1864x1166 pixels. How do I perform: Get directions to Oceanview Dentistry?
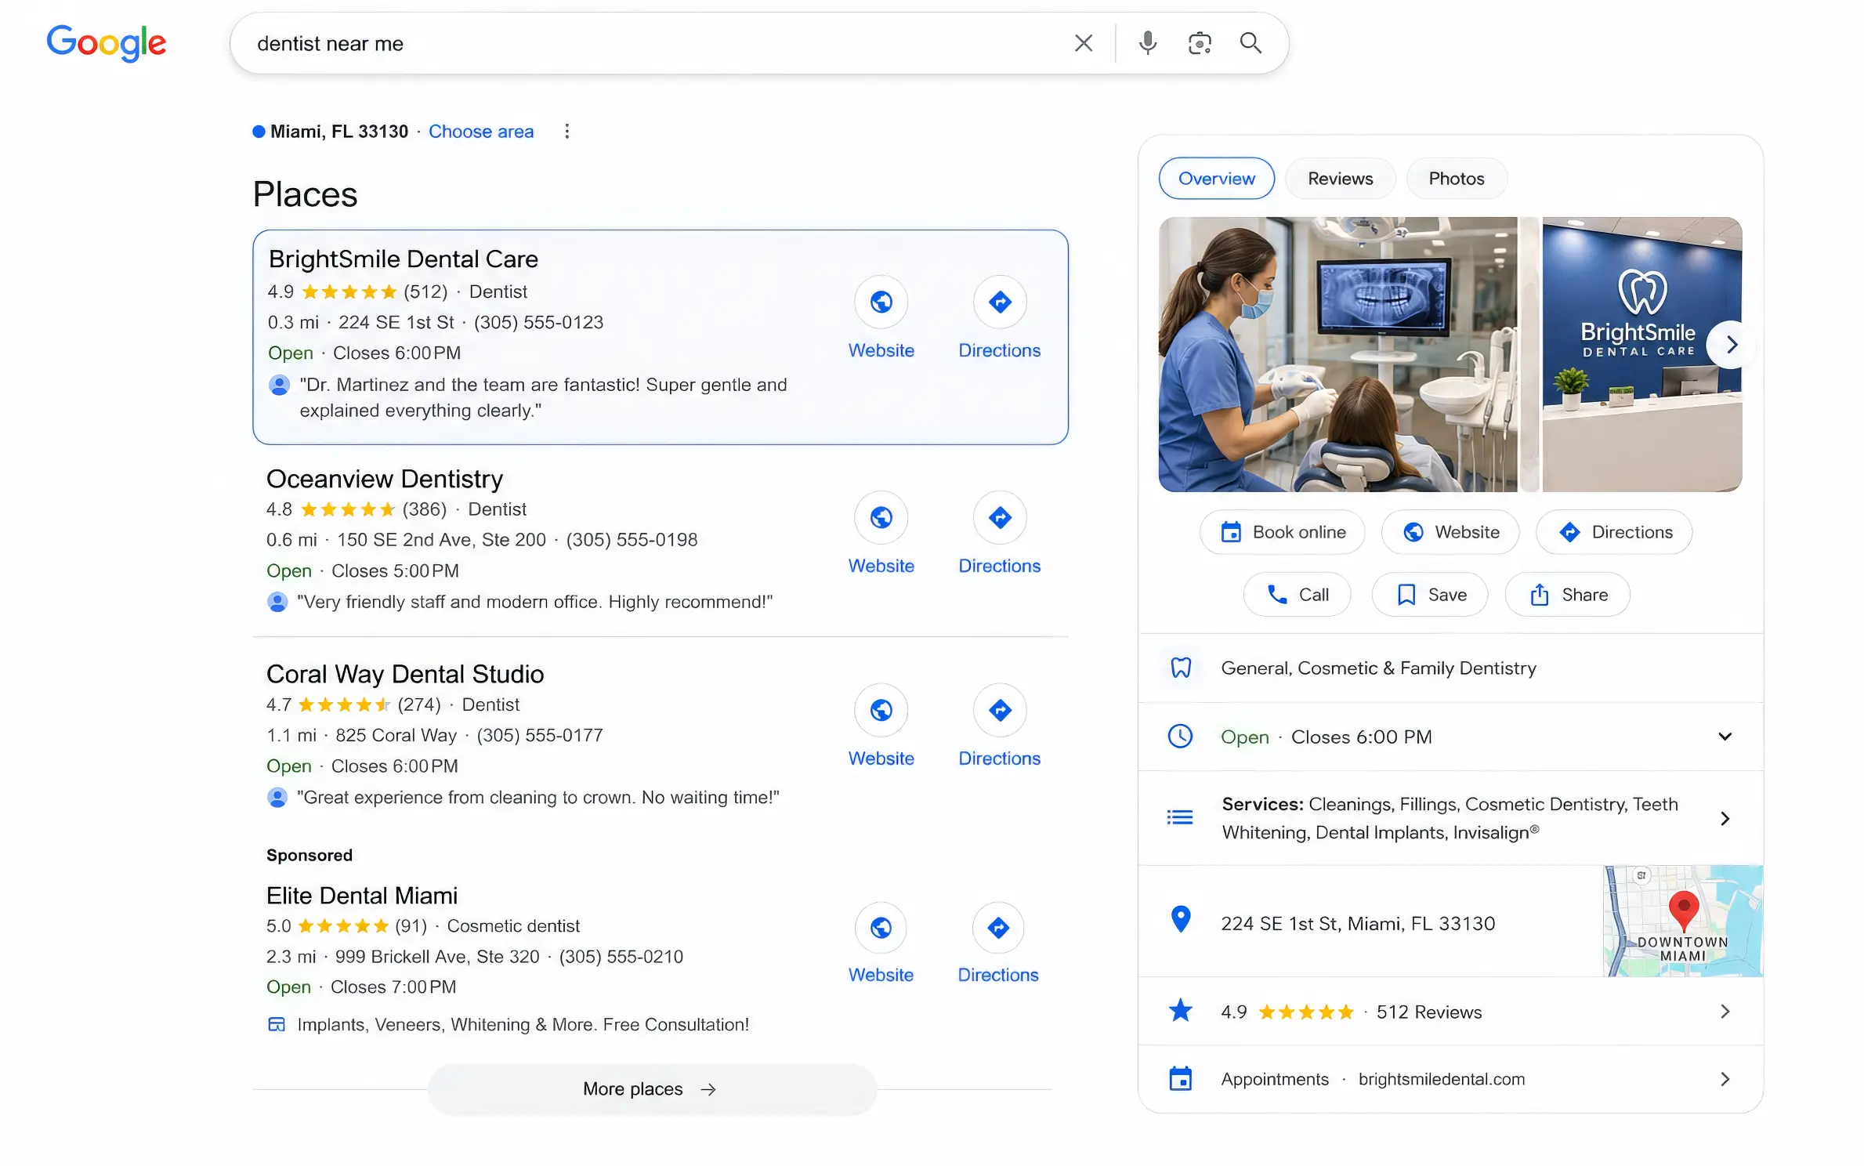(x=999, y=517)
